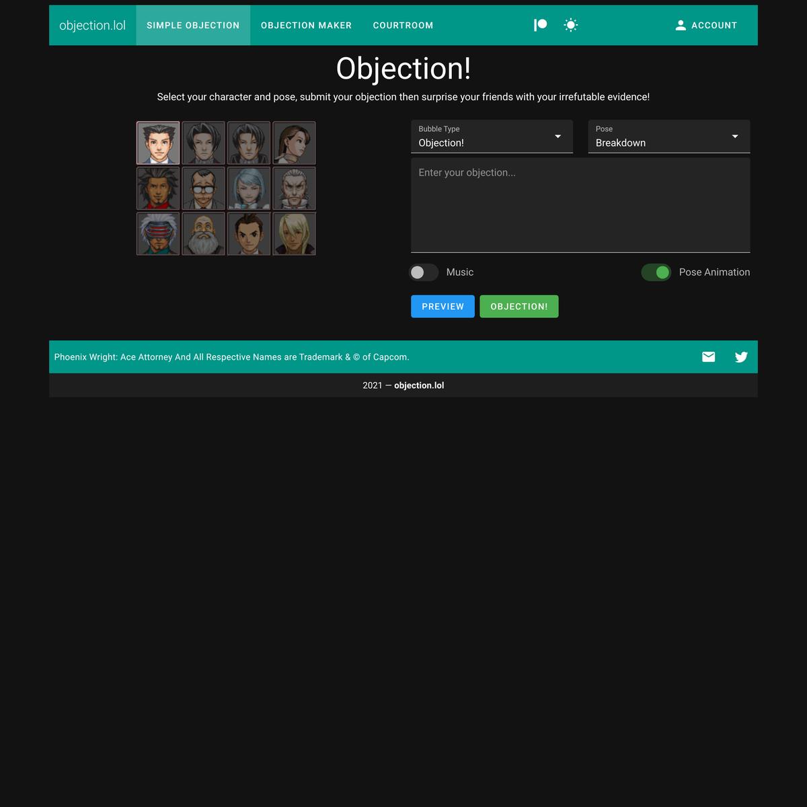The height and width of the screenshot is (807, 807).
Task: Disable the Pose Animation switch
Action: pos(656,272)
